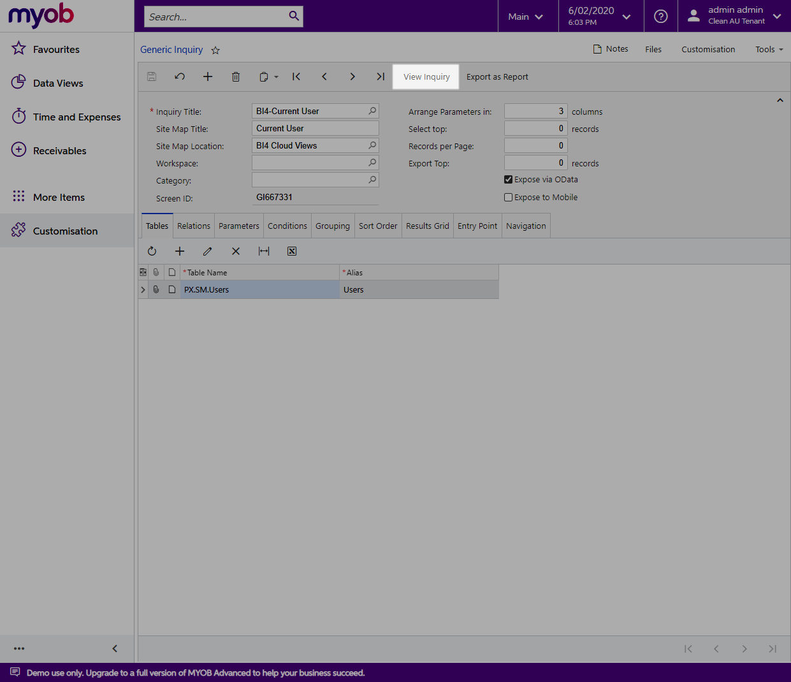This screenshot has width=791, height=682.
Task: Fit columns in the Tables grid
Action: pos(264,251)
